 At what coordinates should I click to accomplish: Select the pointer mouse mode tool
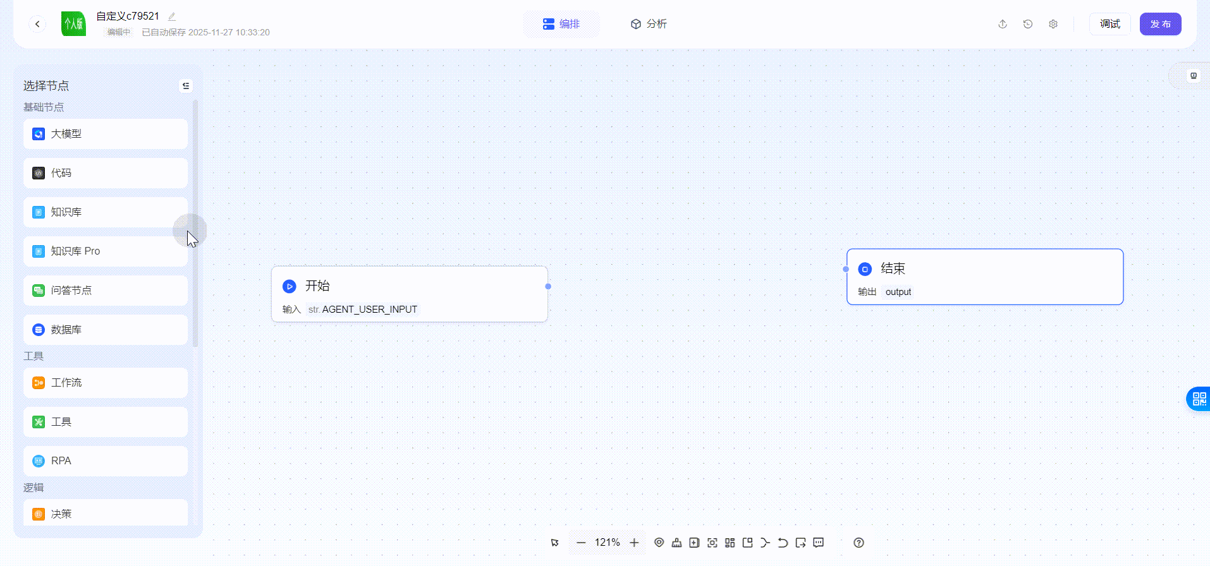point(555,543)
